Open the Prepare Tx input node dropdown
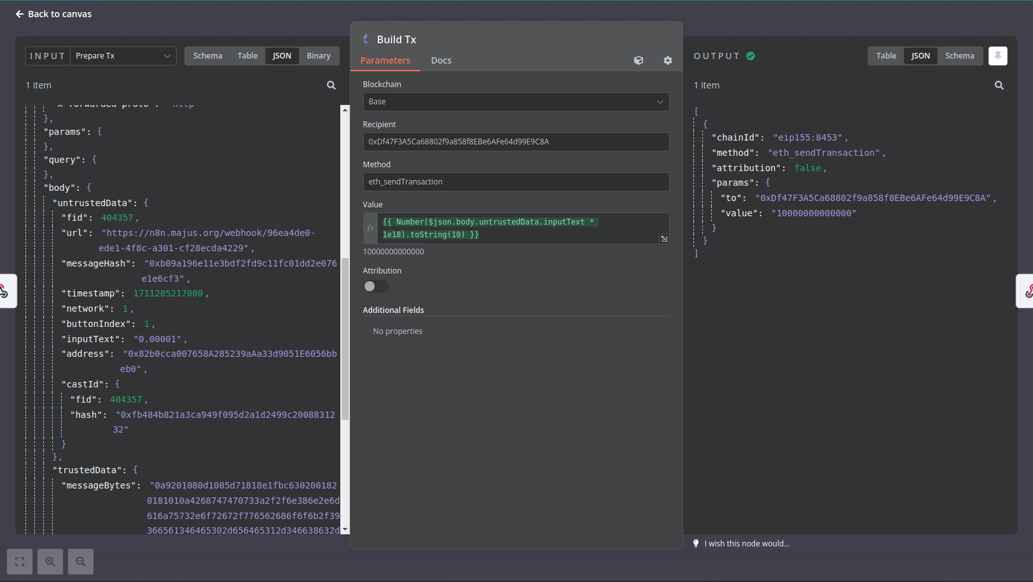The width and height of the screenshot is (1033, 582). 123,56
